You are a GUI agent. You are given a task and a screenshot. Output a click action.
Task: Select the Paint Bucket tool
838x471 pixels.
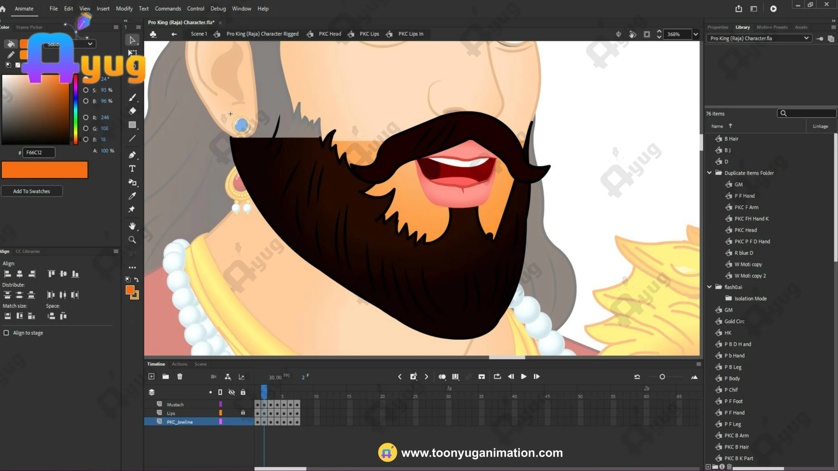tap(132, 182)
